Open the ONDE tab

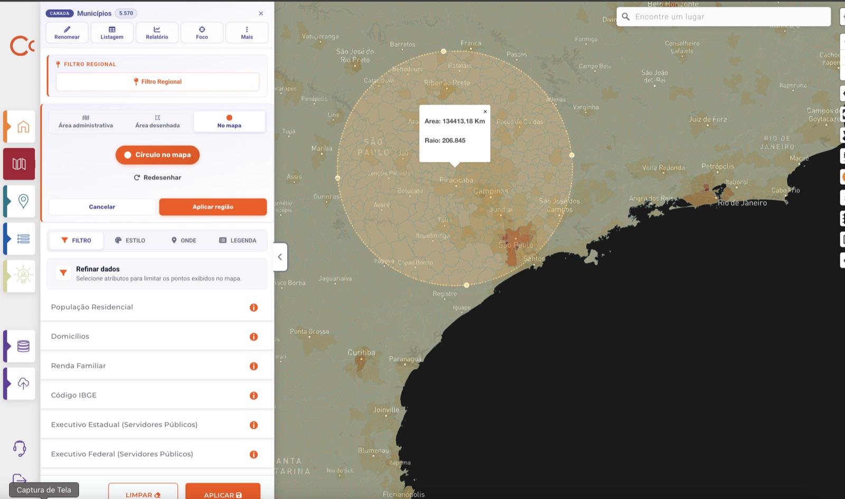[x=184, y=241]
